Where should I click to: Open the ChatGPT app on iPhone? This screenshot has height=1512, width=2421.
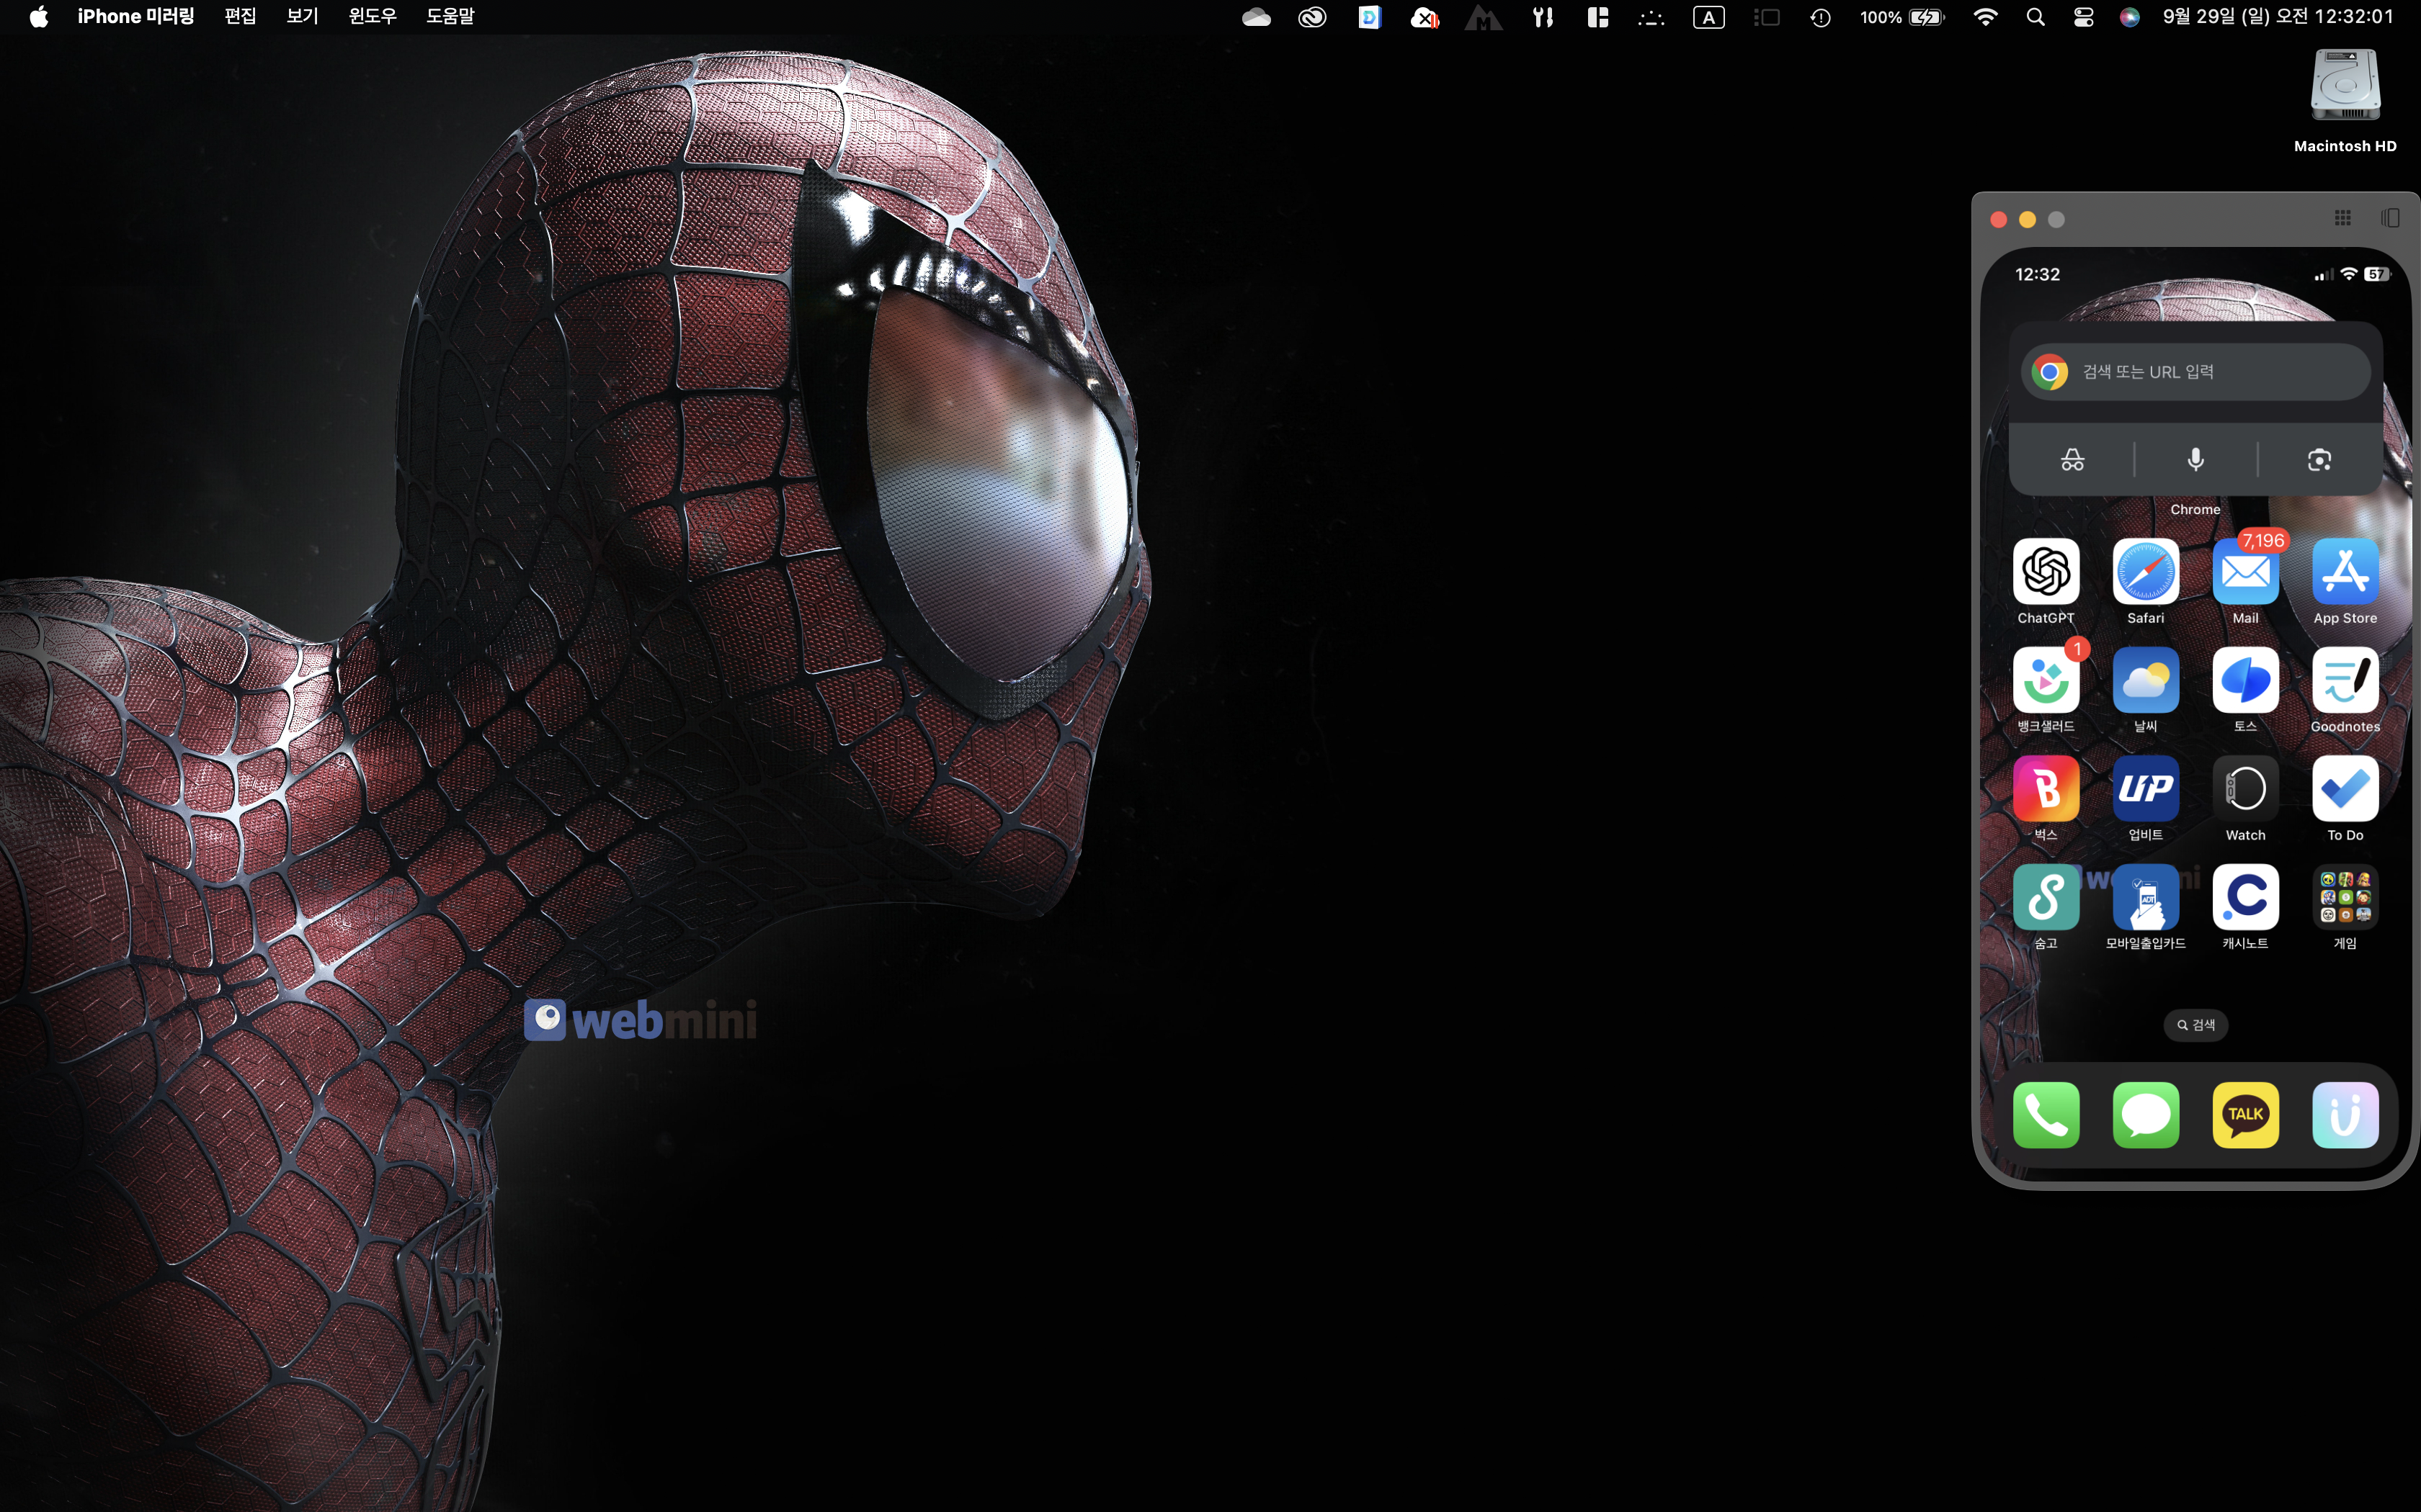[2046, 572]
